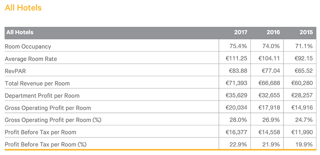320x155 pixels.
Task: Click the orange All Hotels heading
Action: point(23,8)
